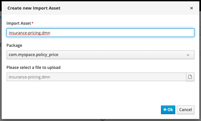Open the com.myspace.policy_price package selector
The image size is (201, 121).
[100, 55]
